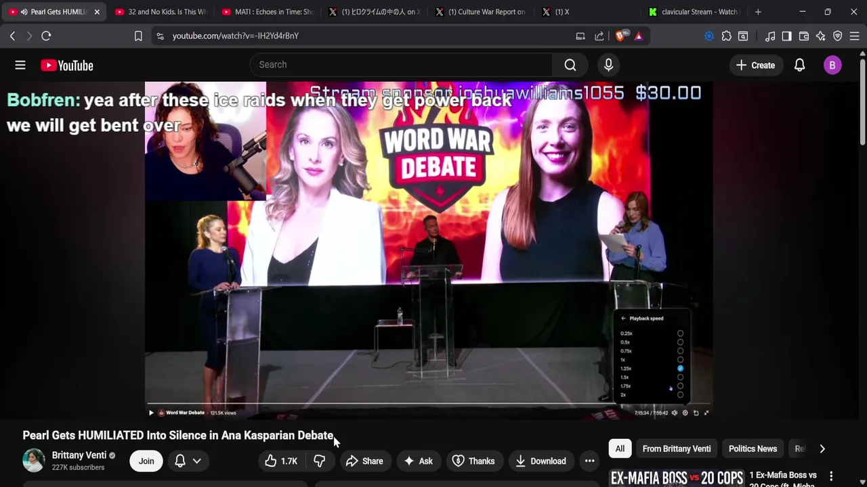Mute the Pearl Gets HUMIL tab audio icon

[x=24, y=11]
